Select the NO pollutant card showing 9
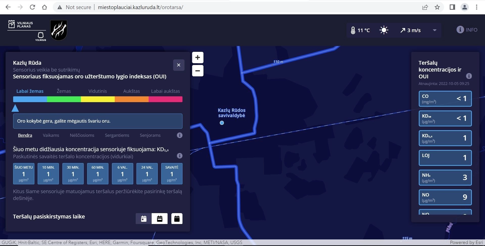 click(x=445, y=197)
